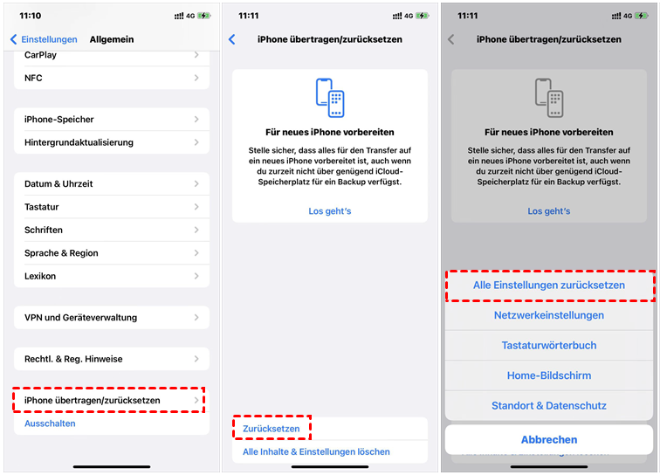The width and height of the screenshot is (660, 475).
Task: Open the NFC settings row
Action: point(112,78)
